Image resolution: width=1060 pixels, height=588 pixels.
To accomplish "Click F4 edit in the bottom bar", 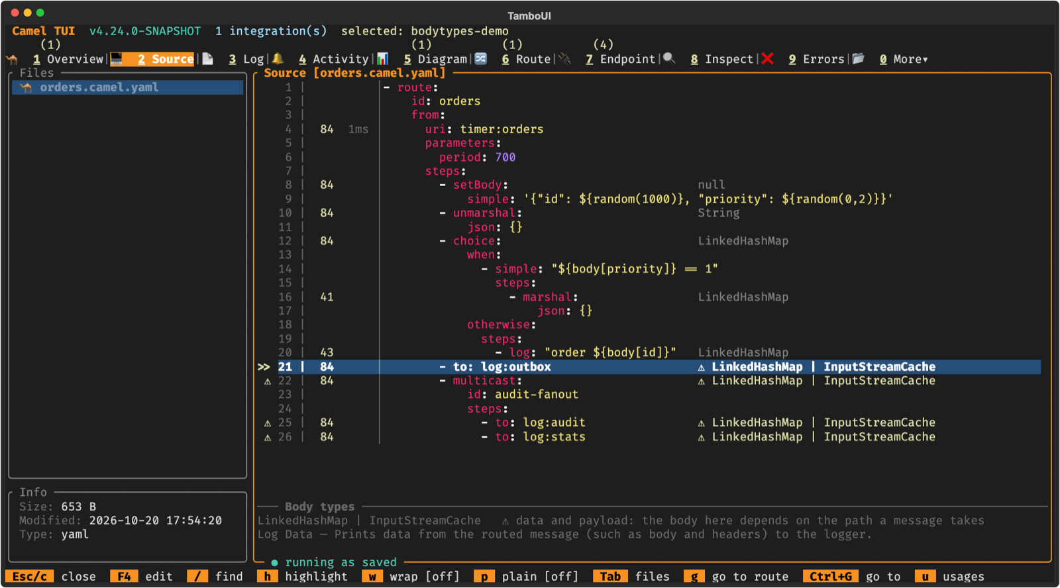I will click(142, 577).
